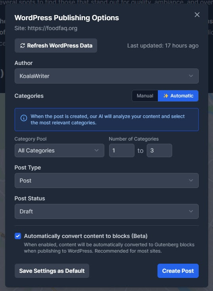Click the 'Automatically convert content to blocks (Beta)' label
Image resolution: width=213 pixels, height=291 pixels.
86,236
